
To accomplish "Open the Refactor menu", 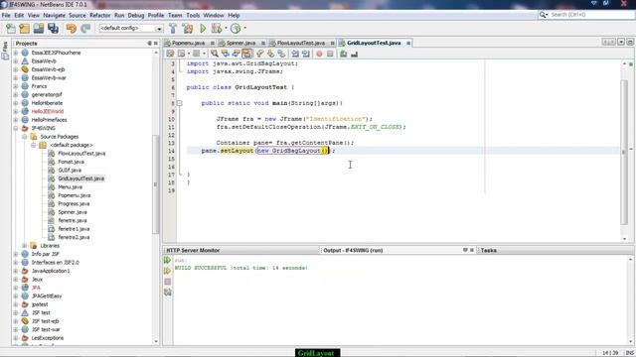I will 99,16.
